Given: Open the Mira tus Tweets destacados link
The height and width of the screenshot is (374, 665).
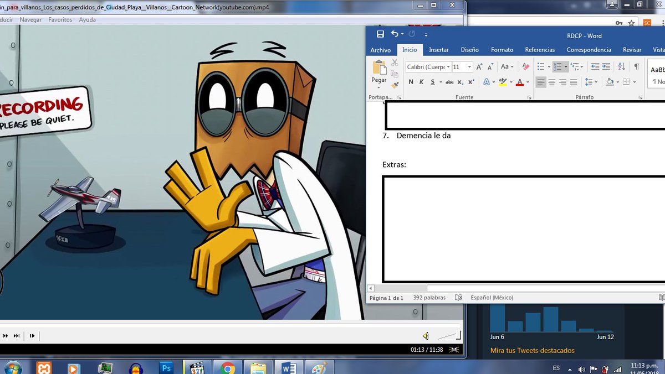Looking at the screenshot, I should [532, 350].
